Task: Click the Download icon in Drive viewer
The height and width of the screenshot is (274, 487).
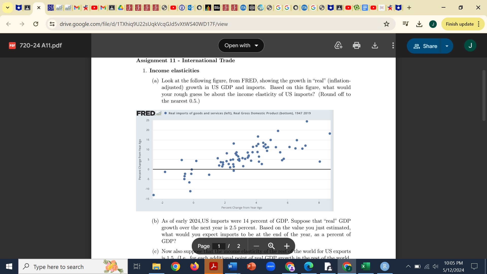Action: click(x=375, y=45)
